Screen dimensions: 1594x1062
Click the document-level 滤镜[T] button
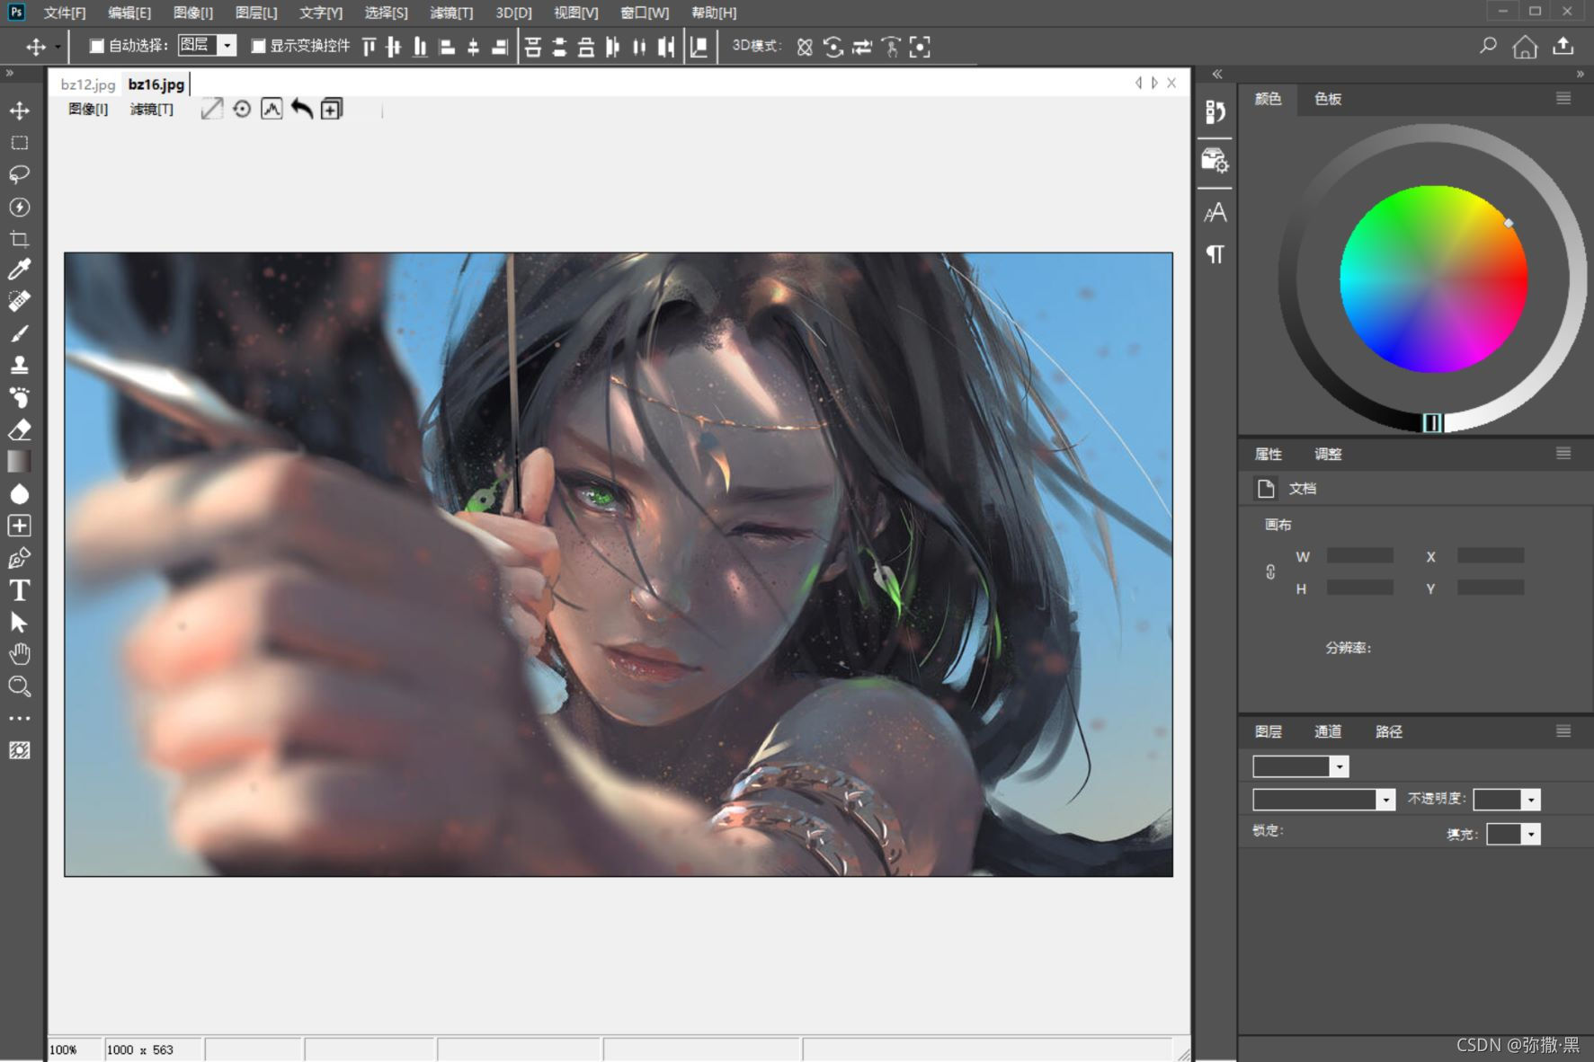(152, 109)
